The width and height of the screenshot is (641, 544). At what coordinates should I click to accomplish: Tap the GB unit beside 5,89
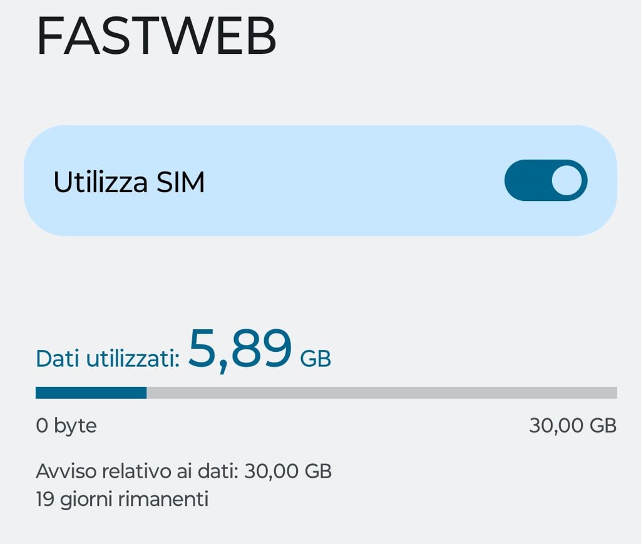[315, 359]
